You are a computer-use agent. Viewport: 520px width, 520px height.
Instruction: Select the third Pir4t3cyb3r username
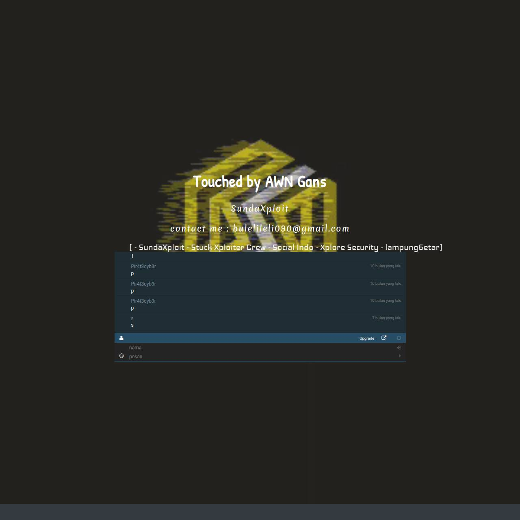[143, 301]
